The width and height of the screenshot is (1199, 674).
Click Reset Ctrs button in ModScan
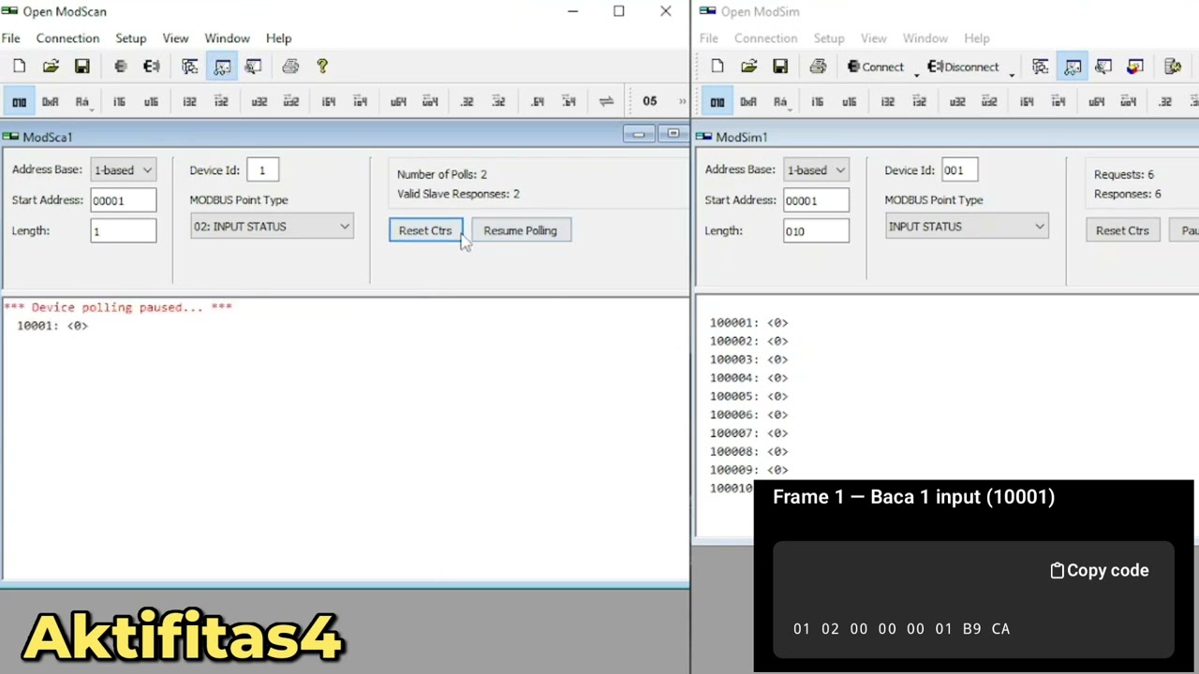point(425,230)
